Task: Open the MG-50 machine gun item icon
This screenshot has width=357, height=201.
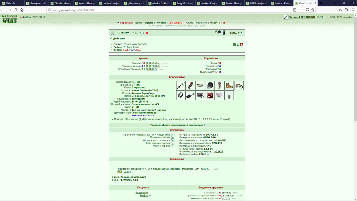Action: [181, 85]
